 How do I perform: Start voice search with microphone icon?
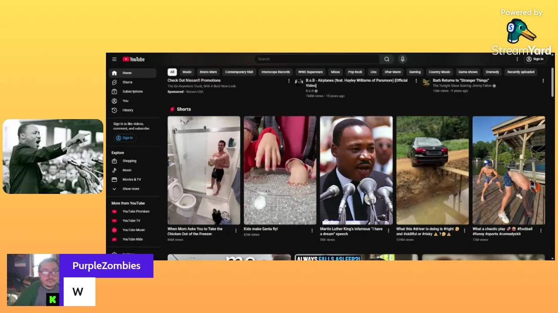click(402, 59)
